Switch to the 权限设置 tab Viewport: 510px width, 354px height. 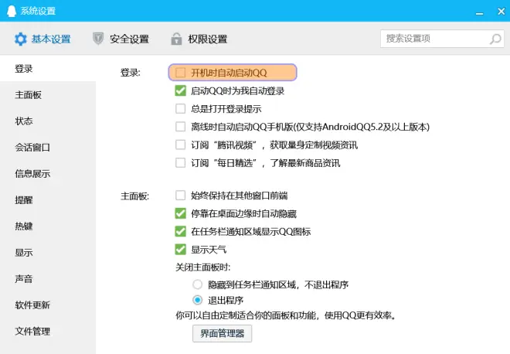[x=199, y=39]
